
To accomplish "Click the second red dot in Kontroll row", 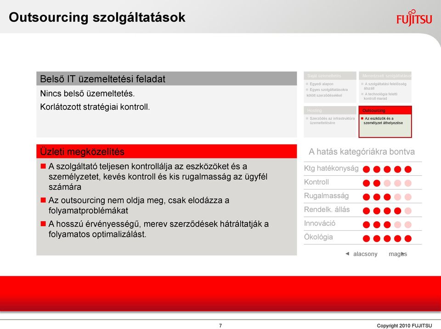I will coord(377,183).
